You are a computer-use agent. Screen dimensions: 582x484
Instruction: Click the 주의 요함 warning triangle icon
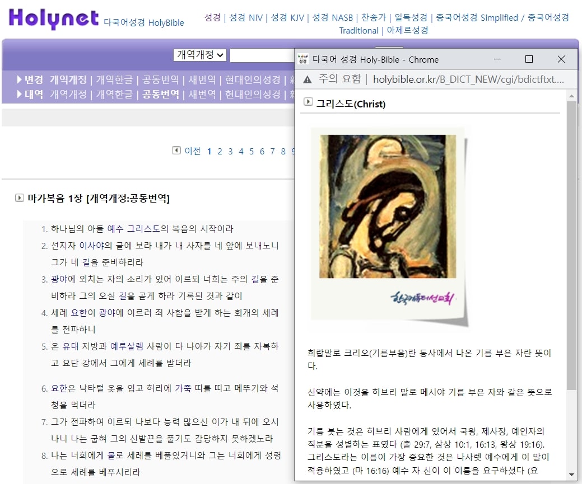click(x=308, y=79)
